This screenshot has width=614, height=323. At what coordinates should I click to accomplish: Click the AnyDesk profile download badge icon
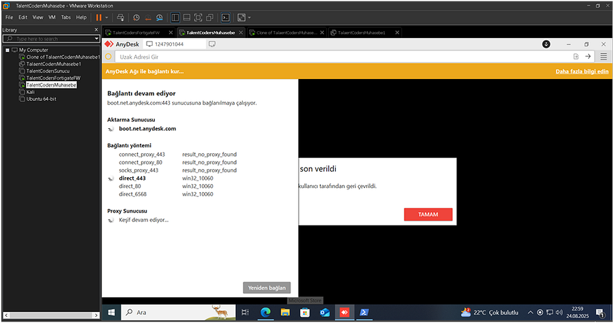pyautogui.click(x=546, y=44)
